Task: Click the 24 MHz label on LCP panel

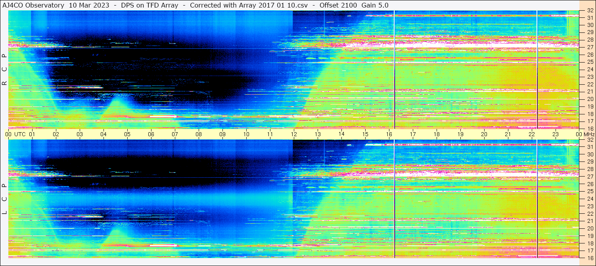Action: click(590, 199)
